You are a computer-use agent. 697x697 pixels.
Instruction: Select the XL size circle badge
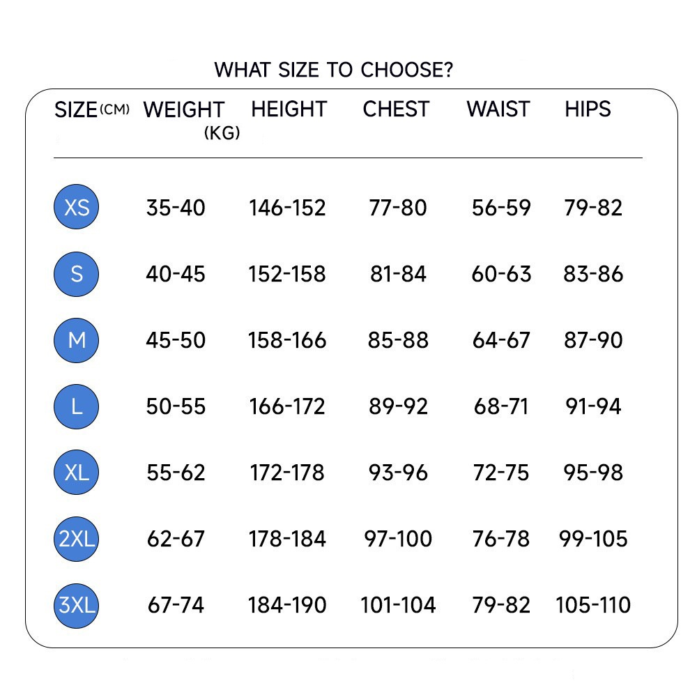[77, 473]
